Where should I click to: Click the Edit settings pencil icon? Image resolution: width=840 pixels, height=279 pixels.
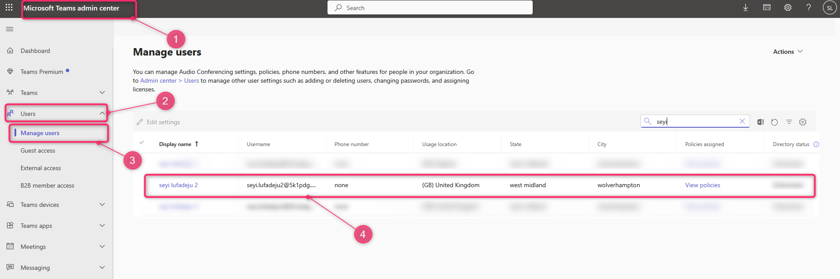pos(140,122)
